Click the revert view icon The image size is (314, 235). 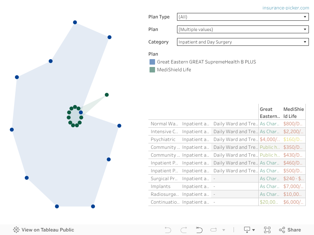click(199, 230)
